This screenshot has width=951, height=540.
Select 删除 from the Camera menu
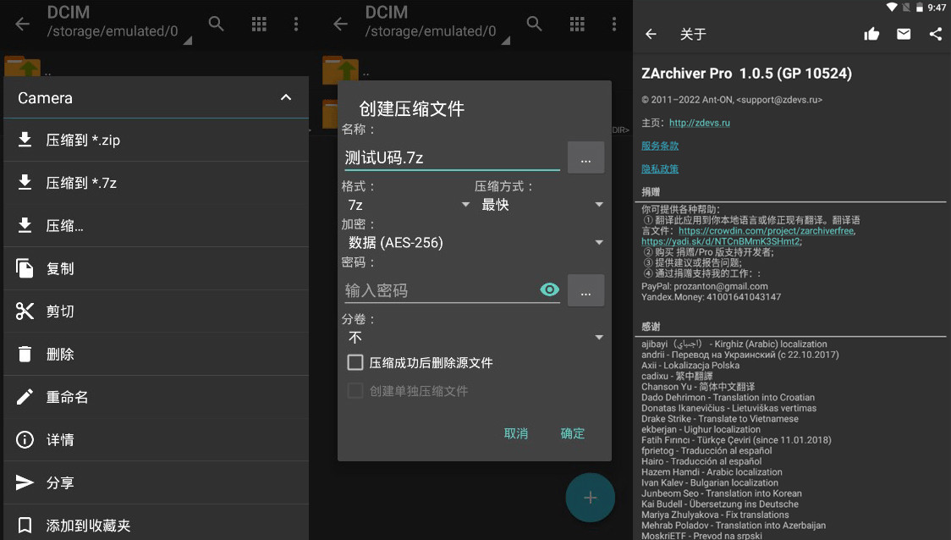pyautogui.click(x=156, y=354)
